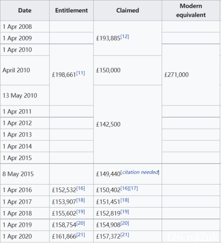Open citation [21] beside £161,866
221x243 pixels.
(80, 235)
